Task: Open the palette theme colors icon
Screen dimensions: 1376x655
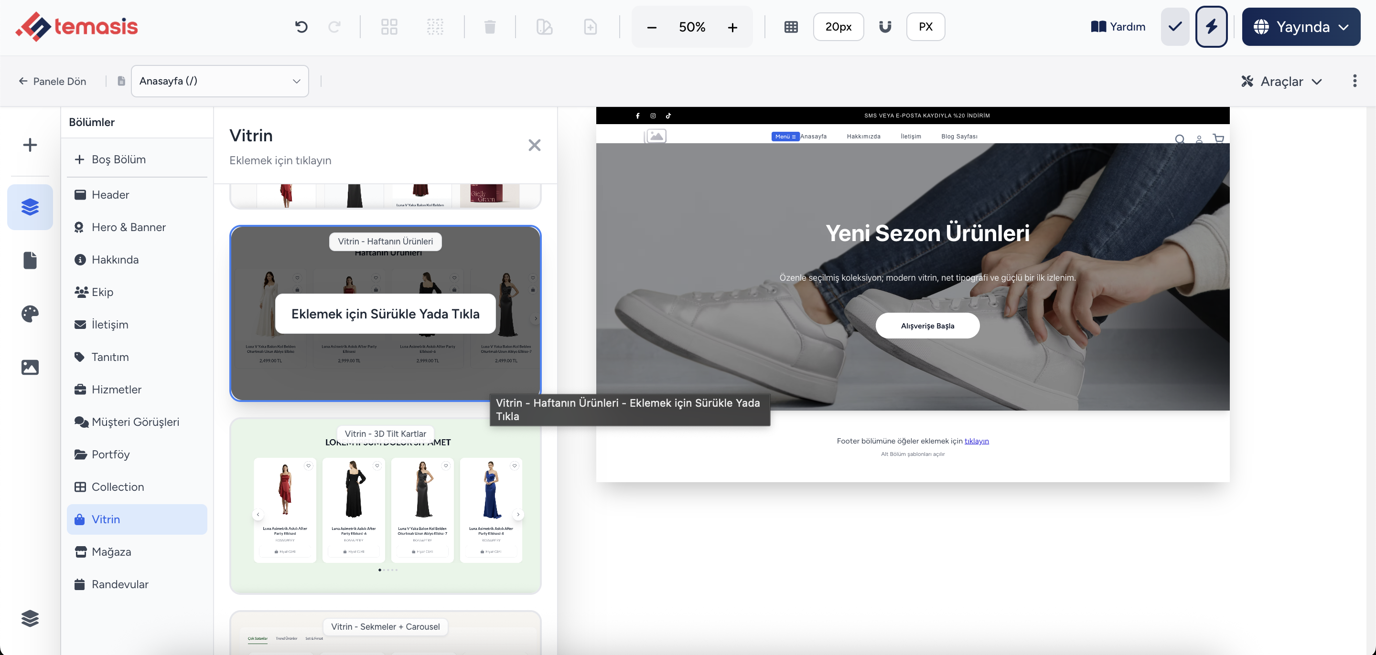Action: tap(30, 314)
